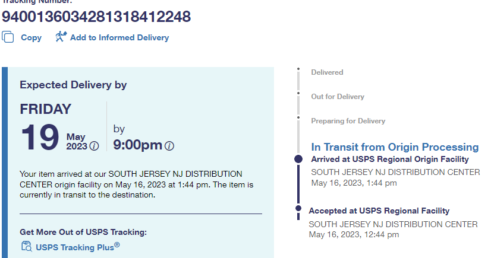
Task: Click the Arrived at USPS Regional Origin Facility entry
Action: tap(390, 159)
